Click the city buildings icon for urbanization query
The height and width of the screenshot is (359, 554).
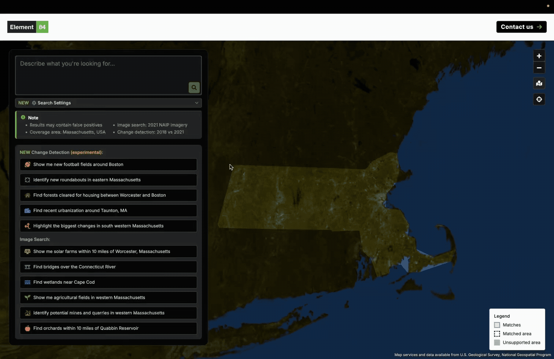coord(27,211)
